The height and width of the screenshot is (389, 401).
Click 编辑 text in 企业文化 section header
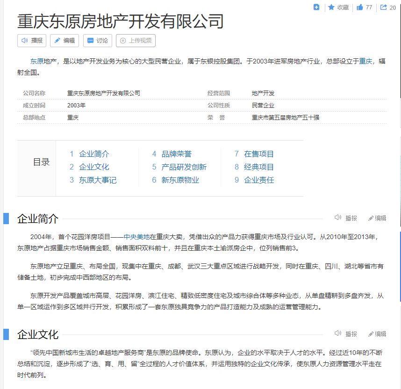point(380,334)
